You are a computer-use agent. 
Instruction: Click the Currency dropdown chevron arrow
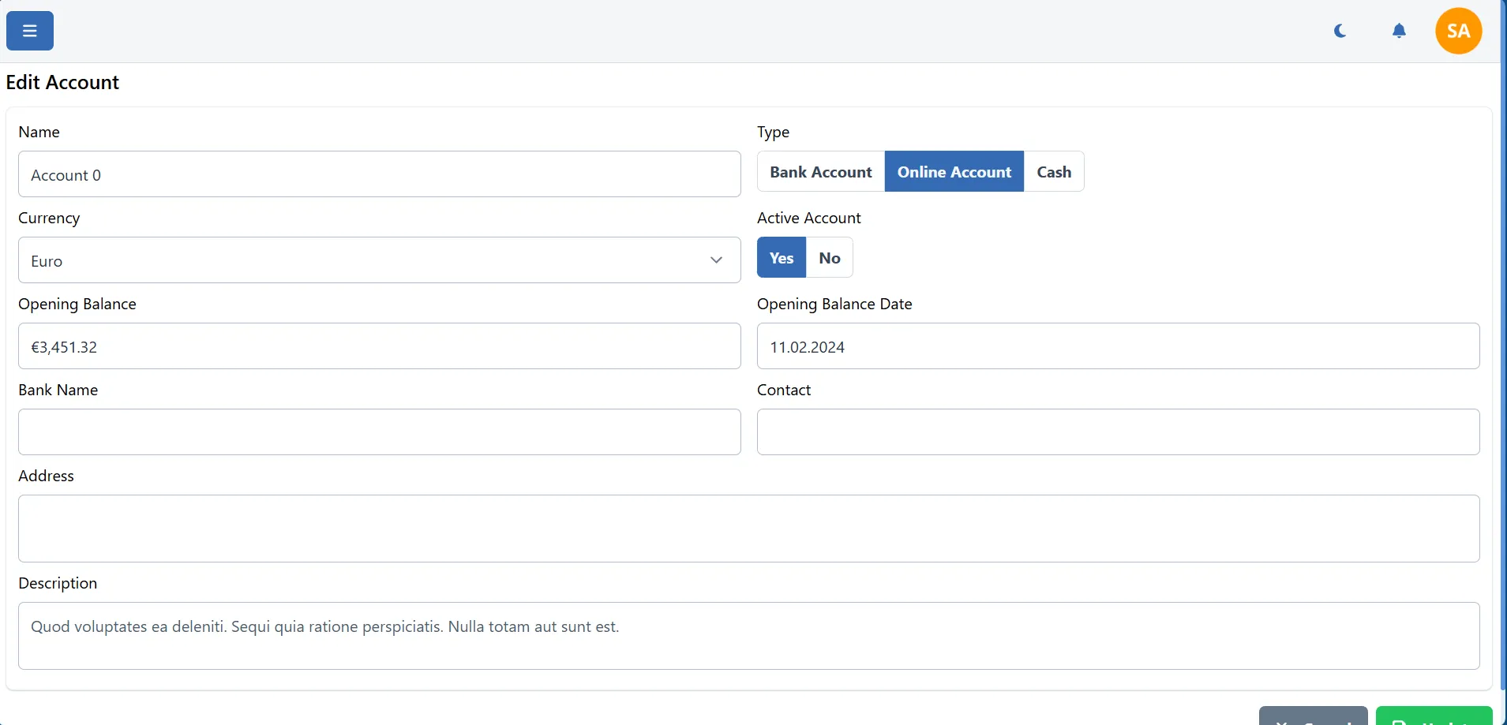pos(716,260)
